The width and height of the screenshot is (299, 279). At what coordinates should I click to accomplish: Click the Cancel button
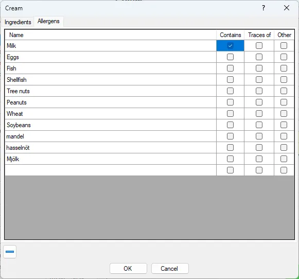(170, 269)
